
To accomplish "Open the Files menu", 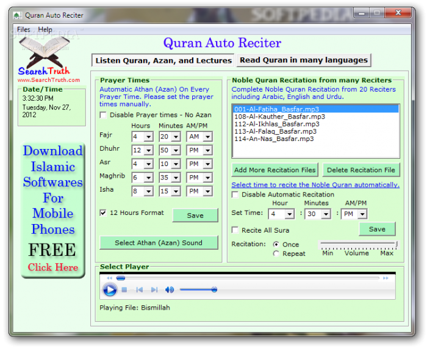I will tap(24, 29).
